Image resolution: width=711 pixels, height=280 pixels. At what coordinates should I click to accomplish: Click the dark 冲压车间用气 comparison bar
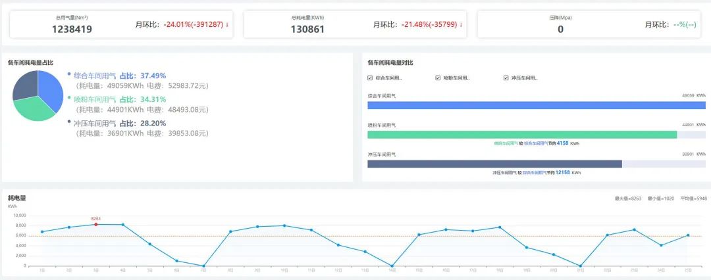(x=494, y=164)
